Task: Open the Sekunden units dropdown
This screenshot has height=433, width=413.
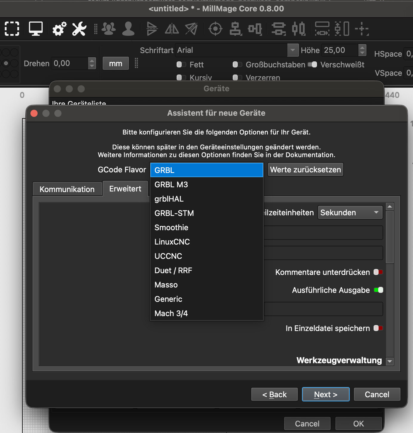Action: pyautogui.click(x=350, y=213)
